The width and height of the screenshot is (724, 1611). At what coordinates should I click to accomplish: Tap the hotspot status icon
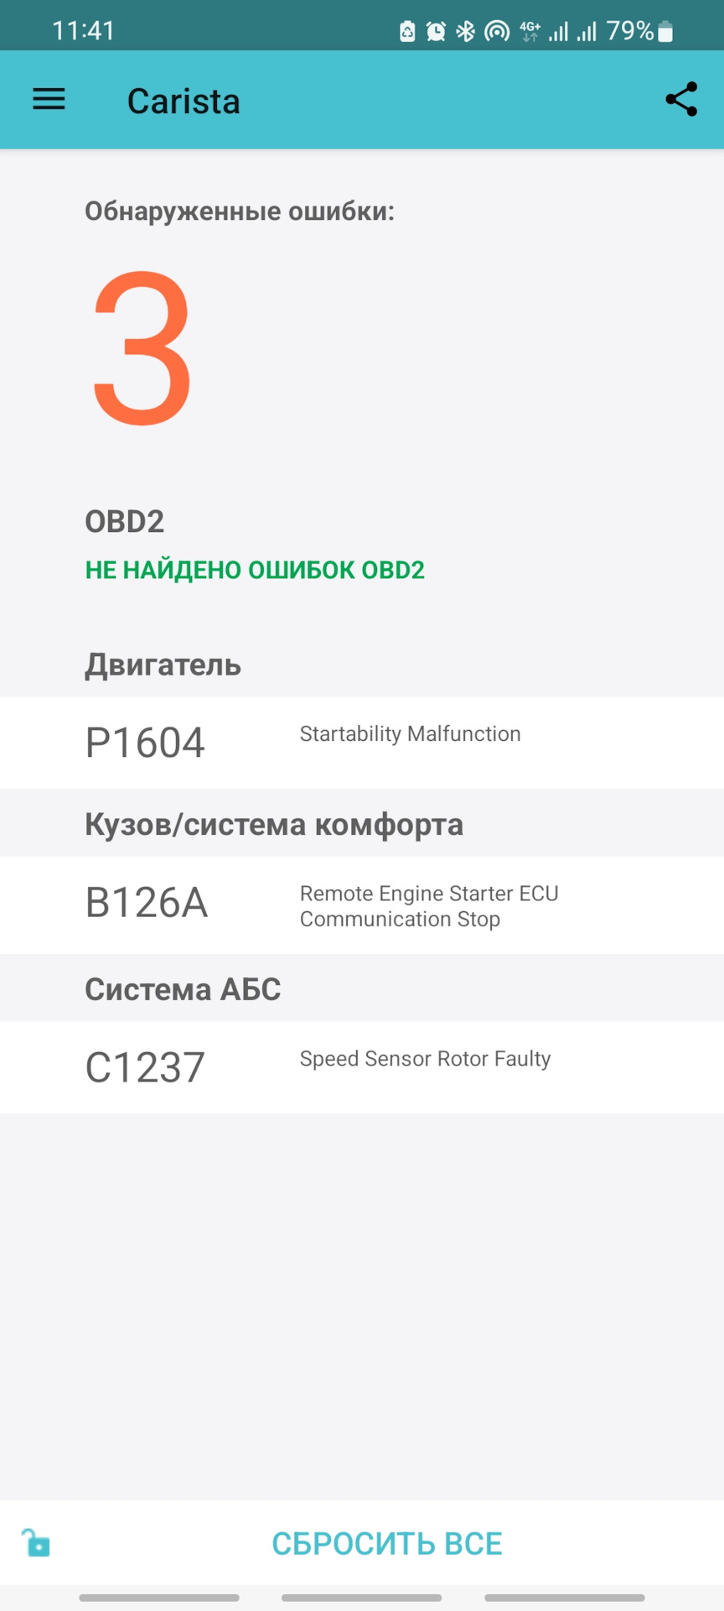497,32
